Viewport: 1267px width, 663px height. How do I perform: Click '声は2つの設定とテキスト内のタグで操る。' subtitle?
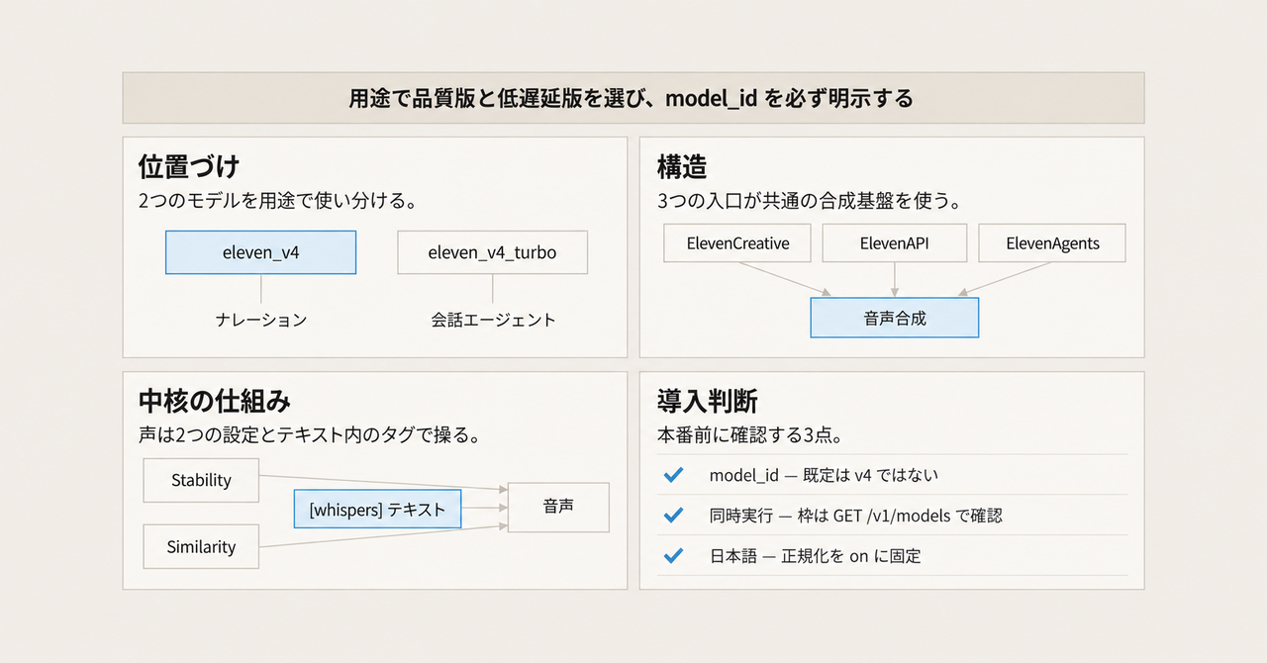[310, 435]
